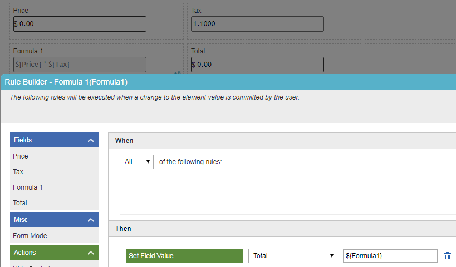Choose Formula 1 in the Fields sidebar list
This screenshot has height=267, width=456.
28,187
